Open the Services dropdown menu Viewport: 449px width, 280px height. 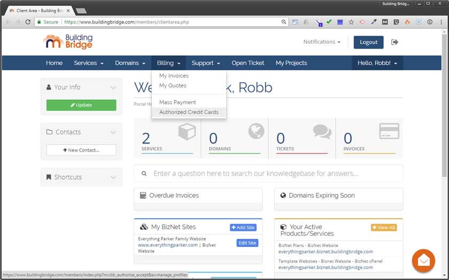coord(89,63)
